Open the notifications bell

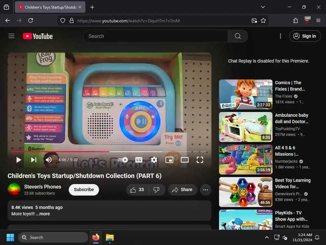tap(317, 237)
